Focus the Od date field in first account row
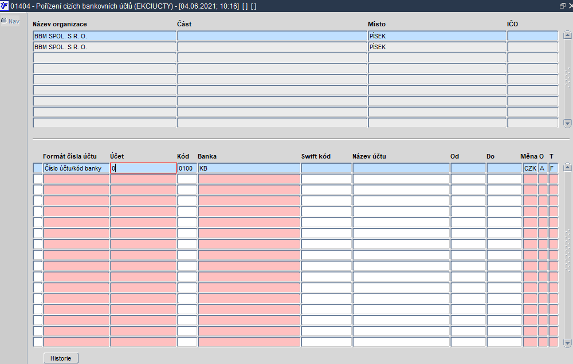 (x=468, y=168)
